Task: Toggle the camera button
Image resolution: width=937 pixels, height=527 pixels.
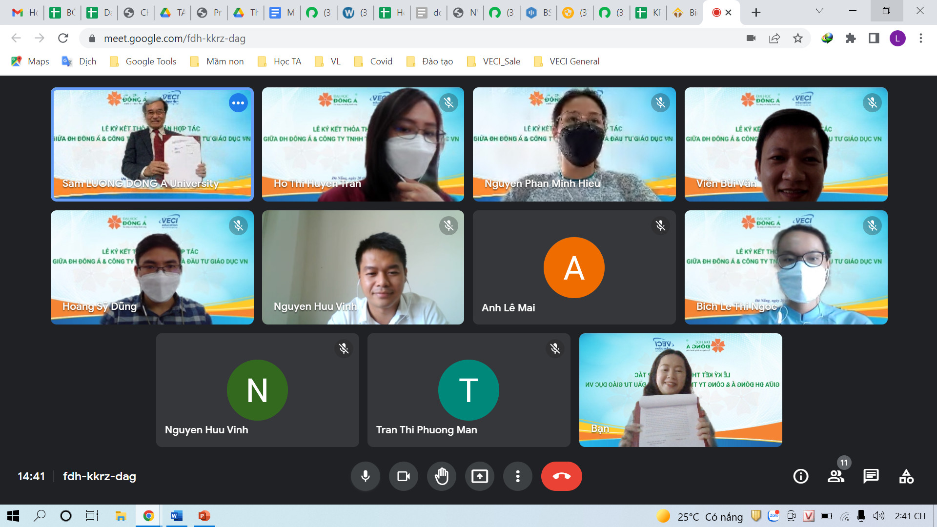Action: click(x=403, y=476)
